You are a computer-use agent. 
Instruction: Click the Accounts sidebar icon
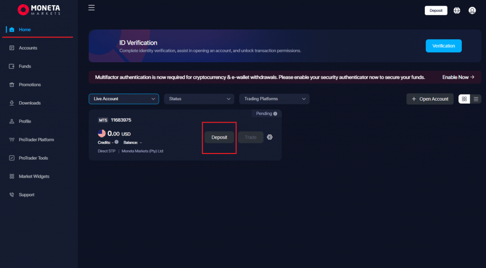tap(12, 48)
